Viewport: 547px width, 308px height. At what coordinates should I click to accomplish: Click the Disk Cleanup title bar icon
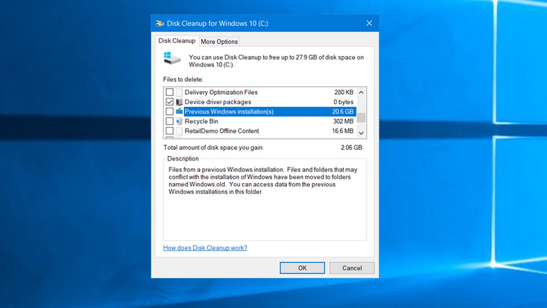tap(160, 24)
